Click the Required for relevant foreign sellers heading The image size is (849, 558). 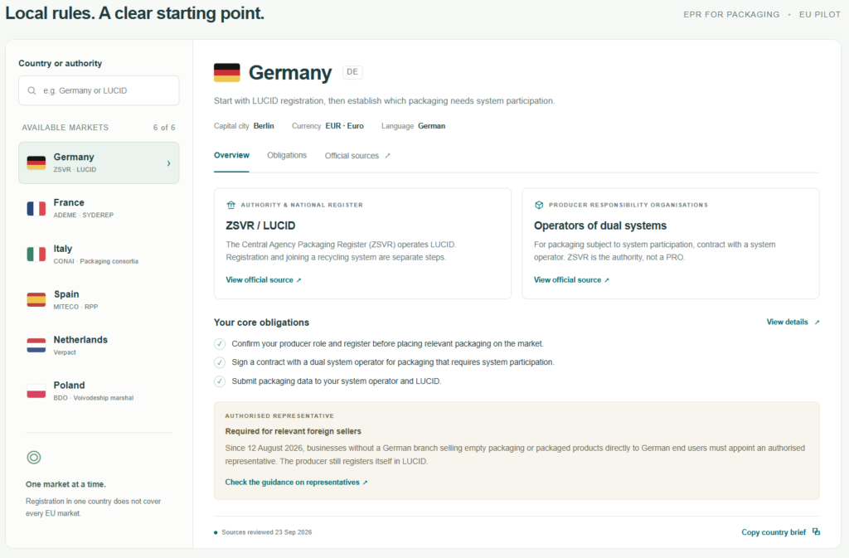pos(293,431)
